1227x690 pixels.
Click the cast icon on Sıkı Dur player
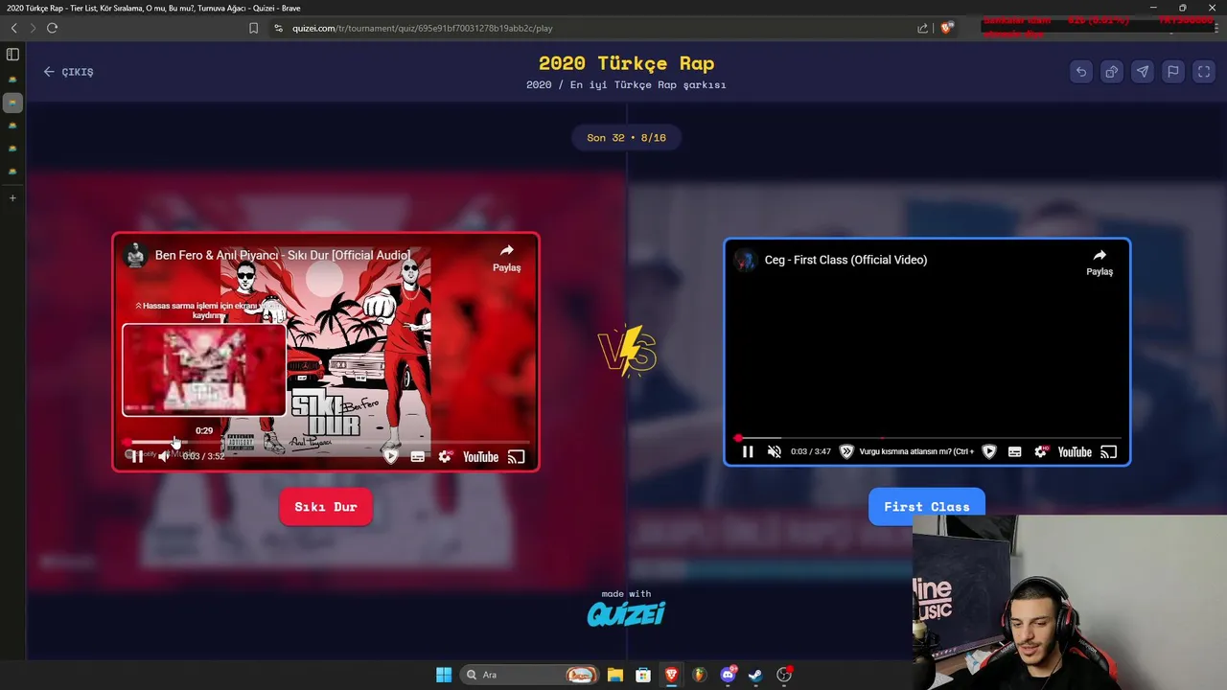click(x=517, y=457)
